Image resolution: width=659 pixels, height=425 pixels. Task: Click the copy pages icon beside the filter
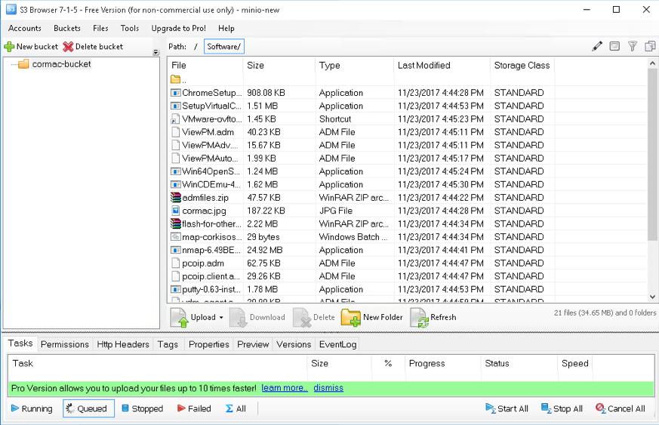point(650,47)
